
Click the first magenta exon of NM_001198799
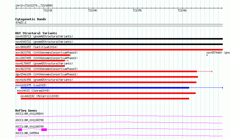coord(20,130)
